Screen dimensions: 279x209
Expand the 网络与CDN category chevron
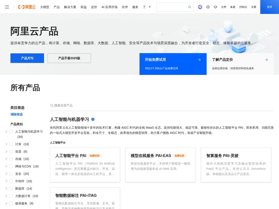point(6,166)
